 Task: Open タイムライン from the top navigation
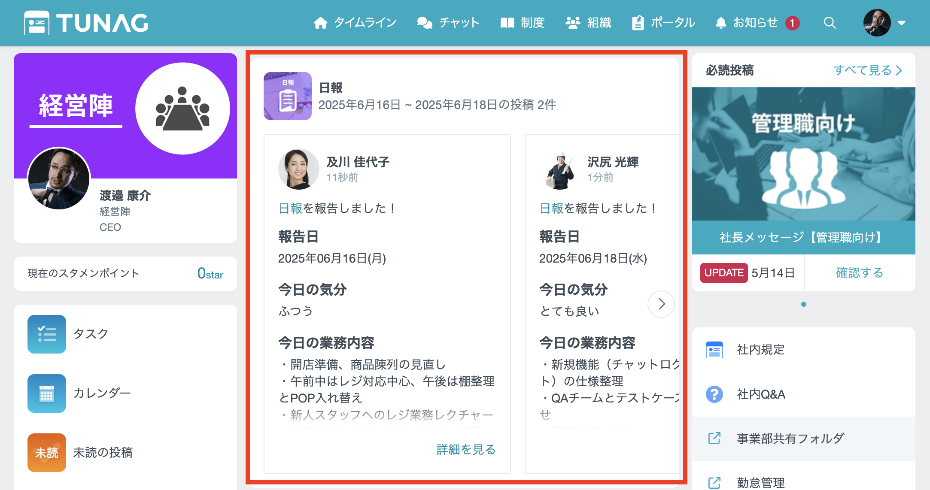[355, 23]
